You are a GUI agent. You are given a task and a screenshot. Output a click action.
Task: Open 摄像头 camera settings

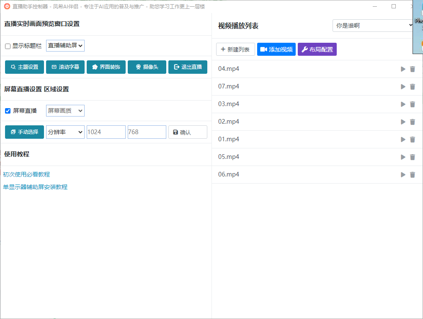pyautogui.click(x=147, y=67)
